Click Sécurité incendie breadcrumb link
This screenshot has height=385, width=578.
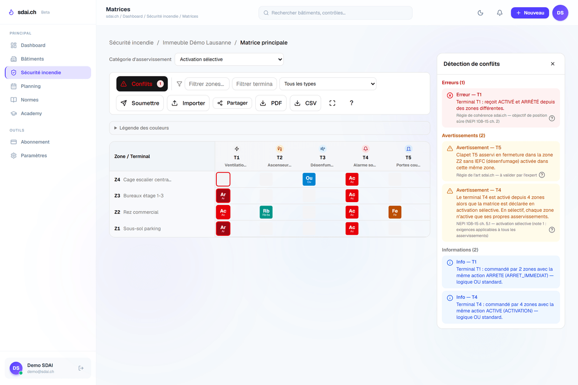[x=131, y=43]
